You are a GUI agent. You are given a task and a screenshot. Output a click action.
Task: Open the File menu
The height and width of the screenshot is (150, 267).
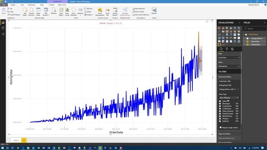click(x=4, y=5)
